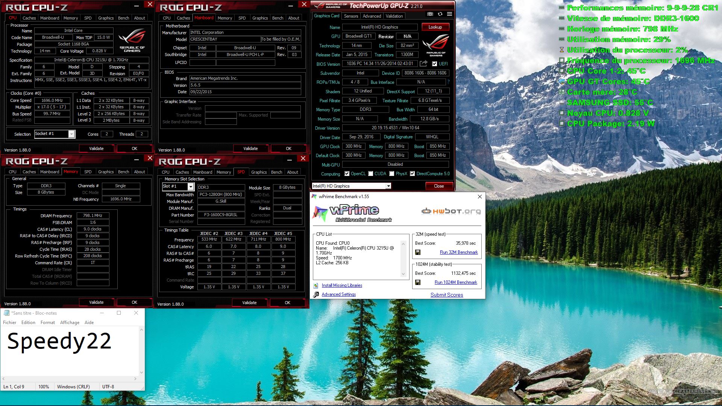Switch to the Sensors tab in GPU-Z
Viewport: 722px width, 406px height.
tap(351, 16)
